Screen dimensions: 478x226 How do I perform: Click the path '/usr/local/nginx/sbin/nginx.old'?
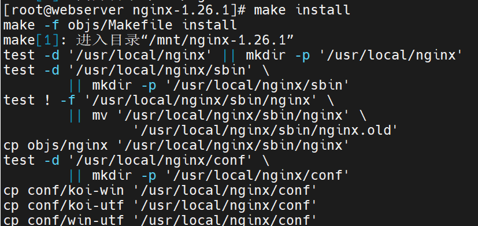pyautogui.click(x=266, y=131)
